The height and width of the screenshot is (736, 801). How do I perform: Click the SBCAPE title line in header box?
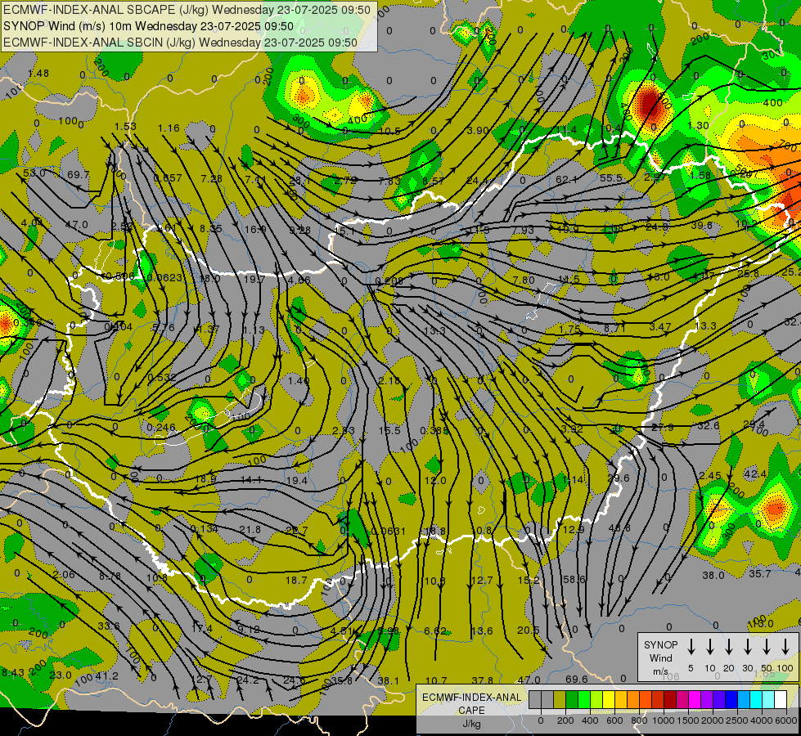pyautogui.click(x=187, y=10)
